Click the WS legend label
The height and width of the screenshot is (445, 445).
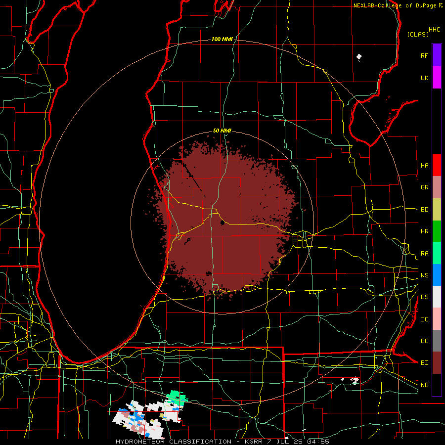tap(424, 275)
